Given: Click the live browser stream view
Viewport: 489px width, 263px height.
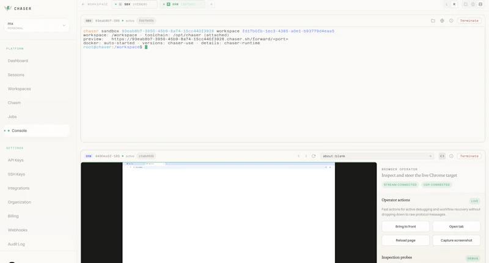Looking at the screenshot, I should pos(229,212).
